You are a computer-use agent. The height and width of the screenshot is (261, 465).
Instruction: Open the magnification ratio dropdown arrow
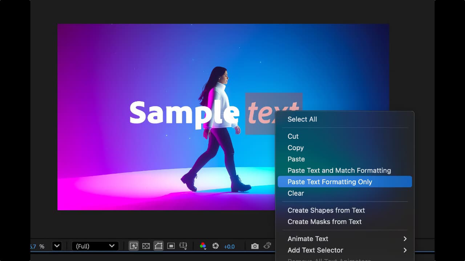pyautogui.click(x=57, y=246)
